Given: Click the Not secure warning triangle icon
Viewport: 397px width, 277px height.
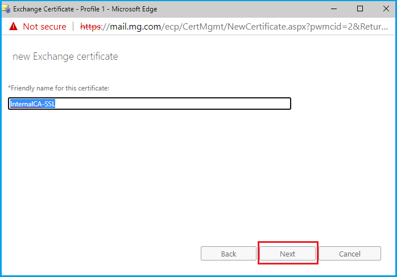Looking at the screenshot, I should click(x=13, y=27).
